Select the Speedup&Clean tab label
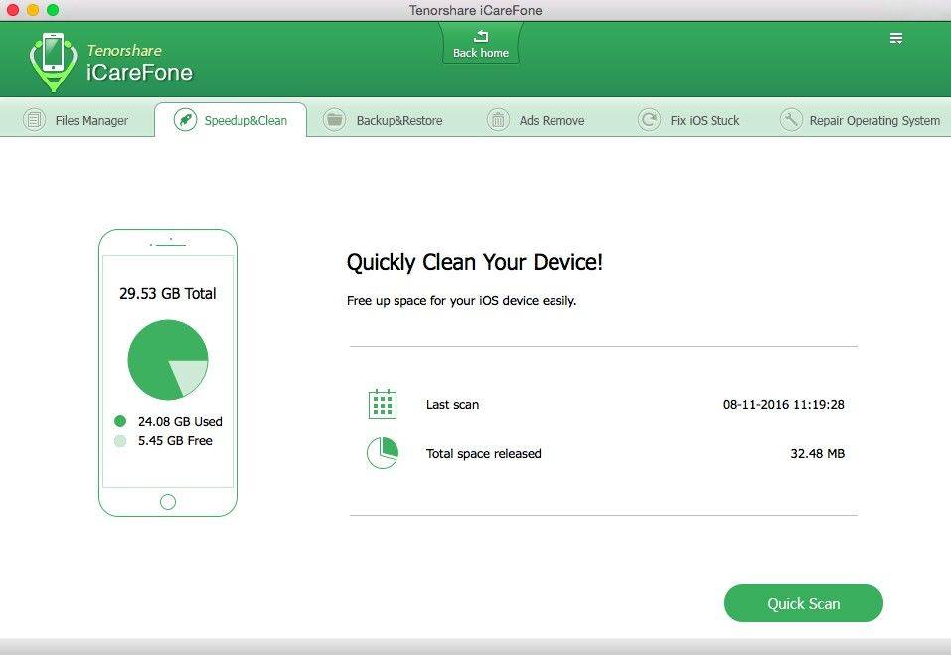The image size is (951, 655). [x=245, y=120]
